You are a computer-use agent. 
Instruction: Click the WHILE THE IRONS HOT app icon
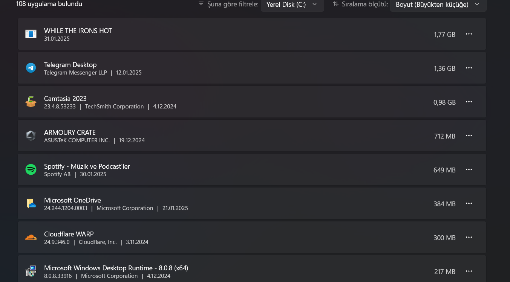click(31, 34)
